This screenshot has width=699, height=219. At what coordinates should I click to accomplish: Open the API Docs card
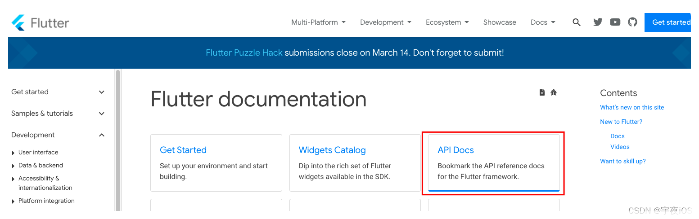coord(494,163)
